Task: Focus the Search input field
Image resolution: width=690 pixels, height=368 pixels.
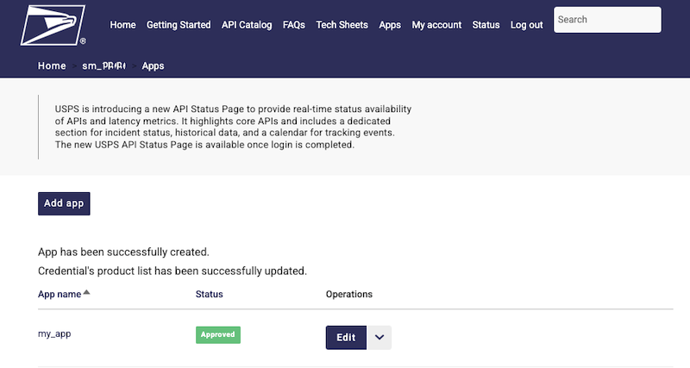Action: click(x=607, y=19)
